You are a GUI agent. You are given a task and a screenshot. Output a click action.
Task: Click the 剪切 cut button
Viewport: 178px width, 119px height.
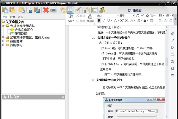click(x=80, y=16)
